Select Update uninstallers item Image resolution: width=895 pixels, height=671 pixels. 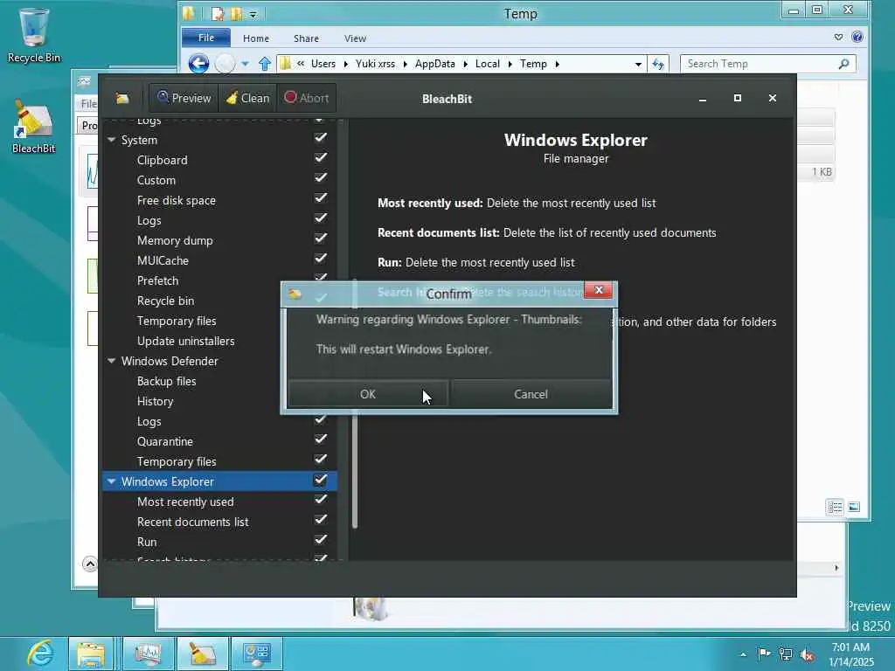pos(185,342)
